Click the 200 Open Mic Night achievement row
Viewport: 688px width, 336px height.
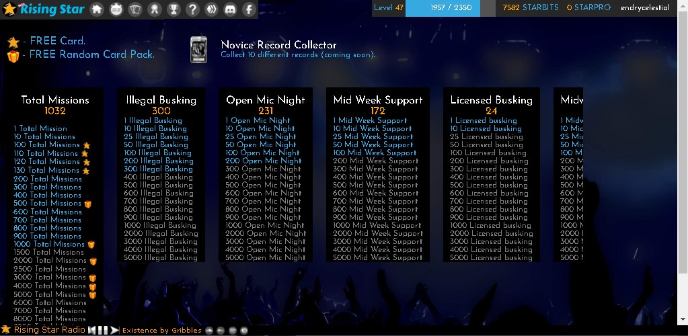(x=264, y=161)
